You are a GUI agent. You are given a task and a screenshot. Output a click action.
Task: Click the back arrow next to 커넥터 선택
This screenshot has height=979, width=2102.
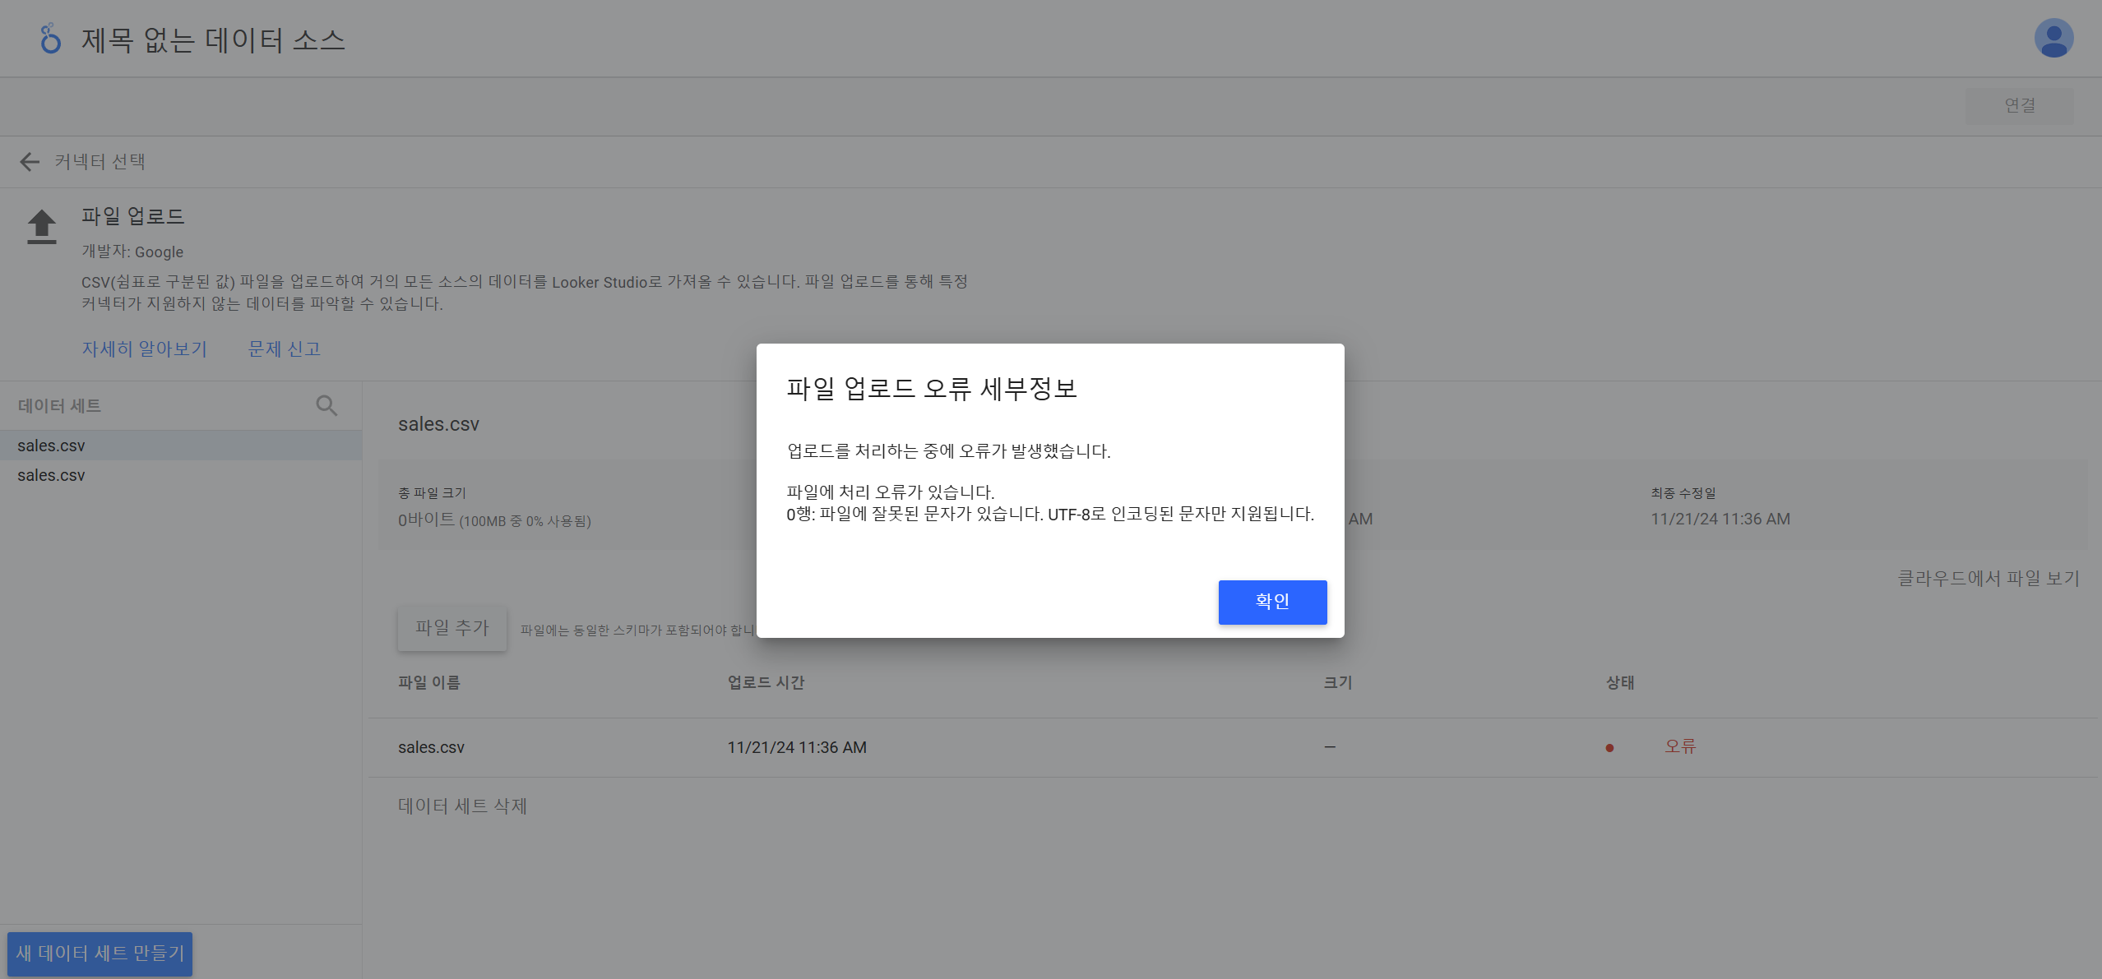(x=30, y=162)
